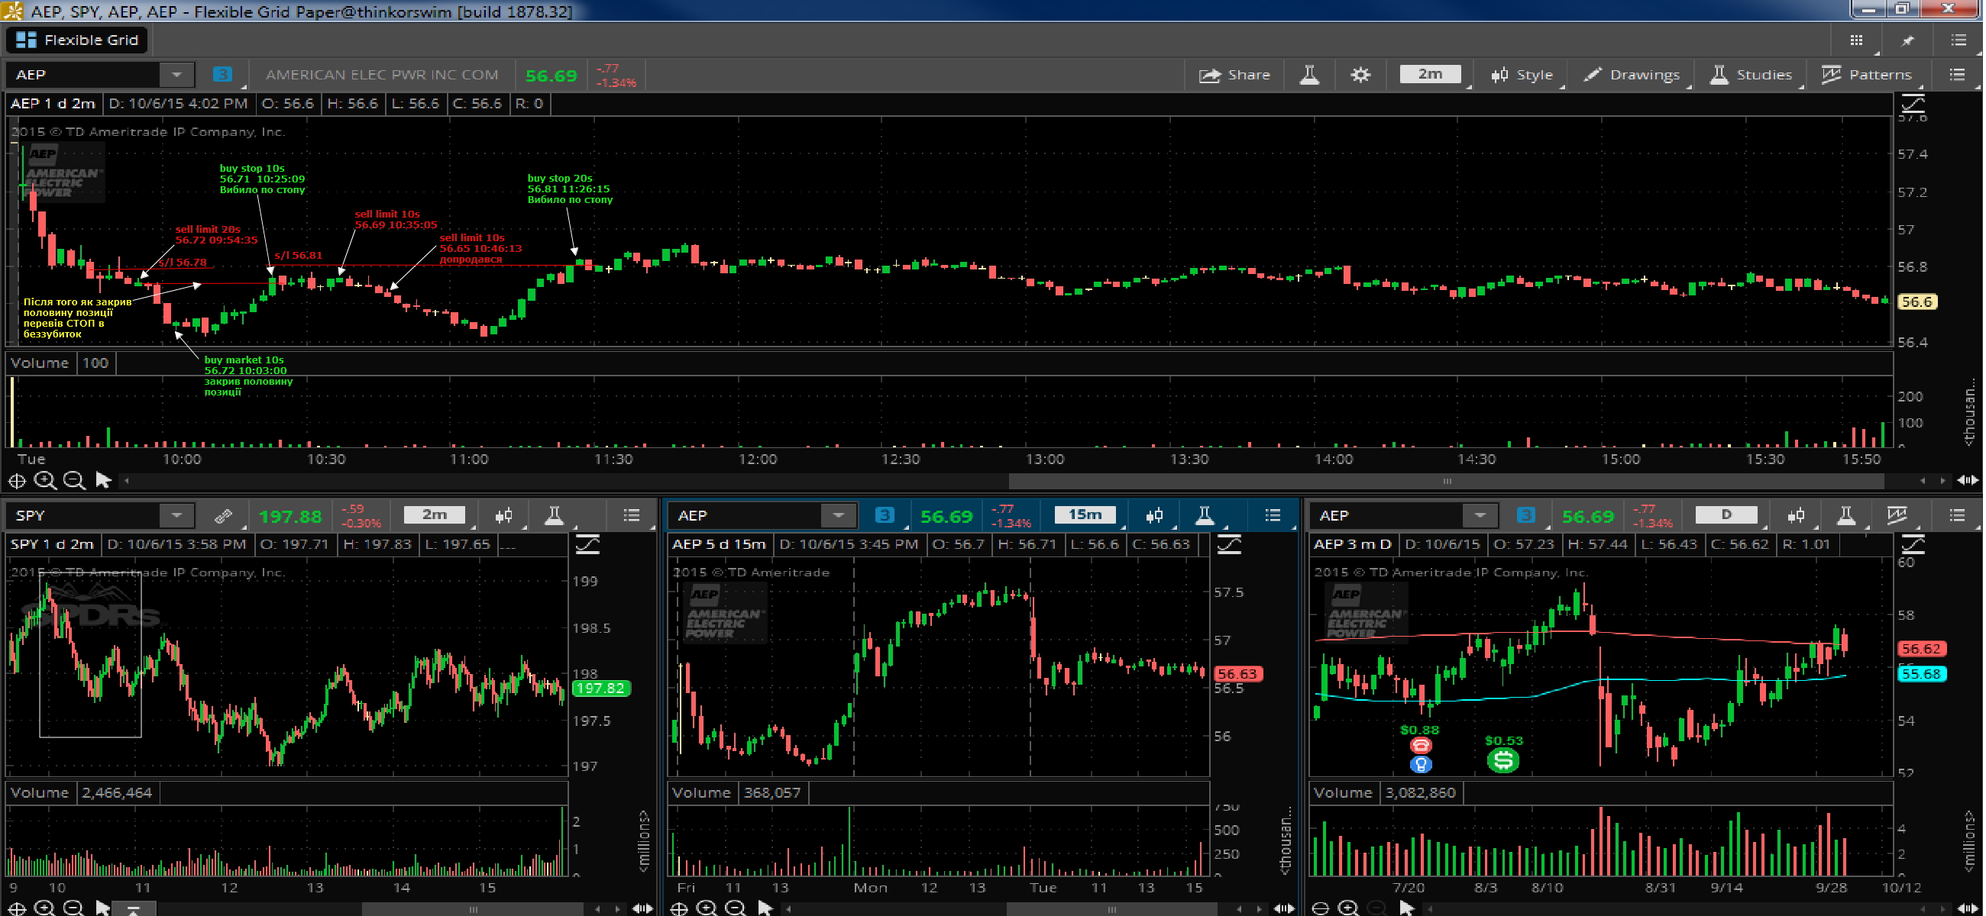Change main chart 2m timeframe button
The width and height of the screenshot is (1986, 916).
pyautogui.click(x=1430, y=74)
